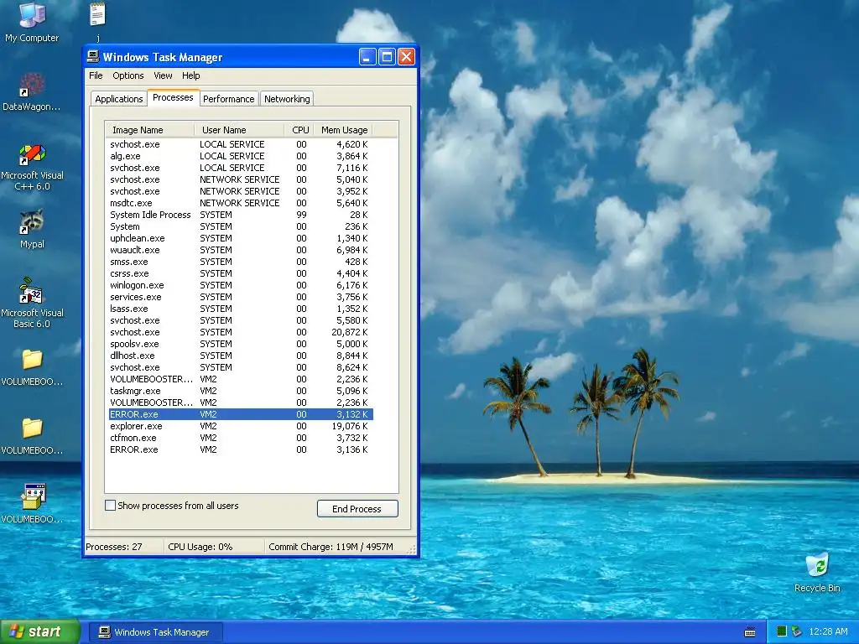Sort by the CPU column header
This screenshot has width=859, height=644.
click(x=299, y=130)
